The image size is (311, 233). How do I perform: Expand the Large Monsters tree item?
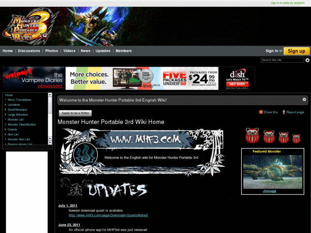[6, 115]
